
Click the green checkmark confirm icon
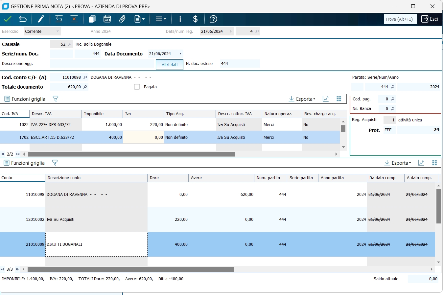[x=8, y=19]
